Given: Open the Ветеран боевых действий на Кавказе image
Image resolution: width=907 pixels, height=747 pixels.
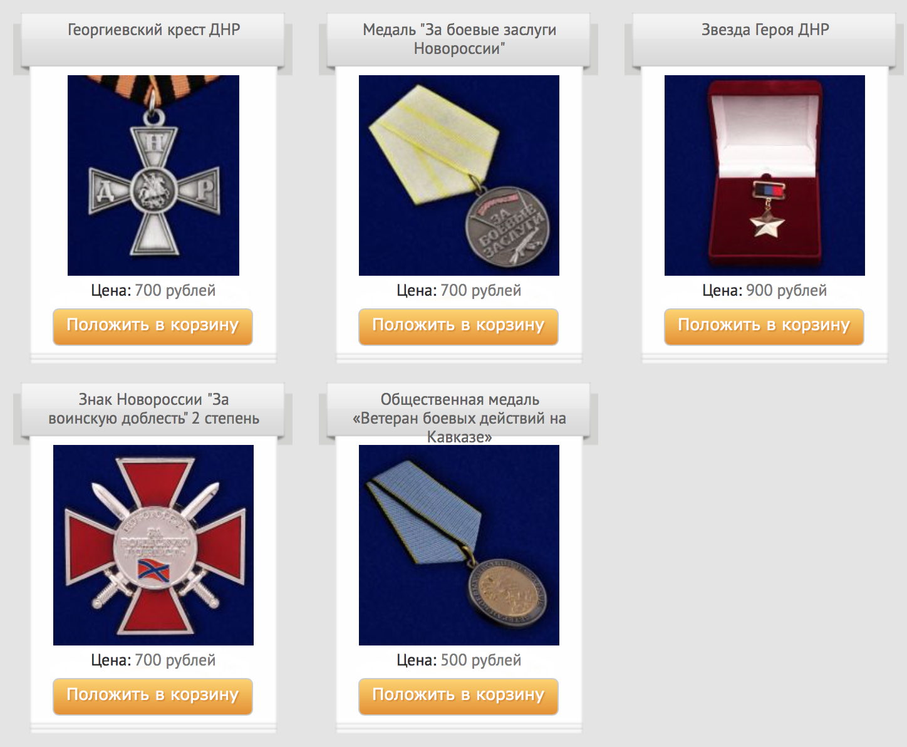Looking at the screenshot, I should click(459, 545).
